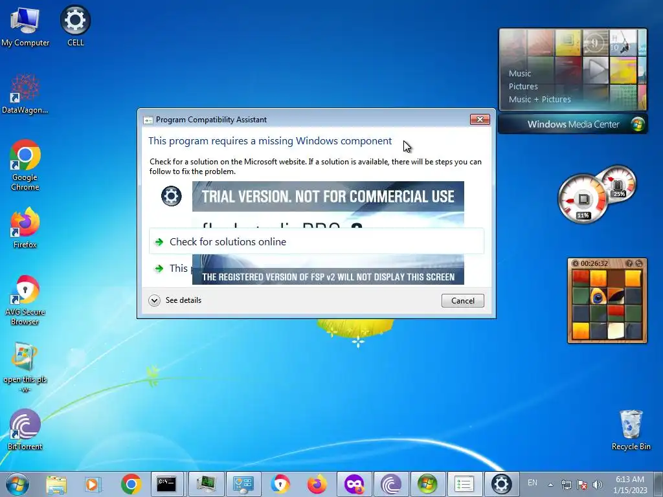Switch to the checklist-icon taskbar window
663x497 pixels.
[464, 484]
